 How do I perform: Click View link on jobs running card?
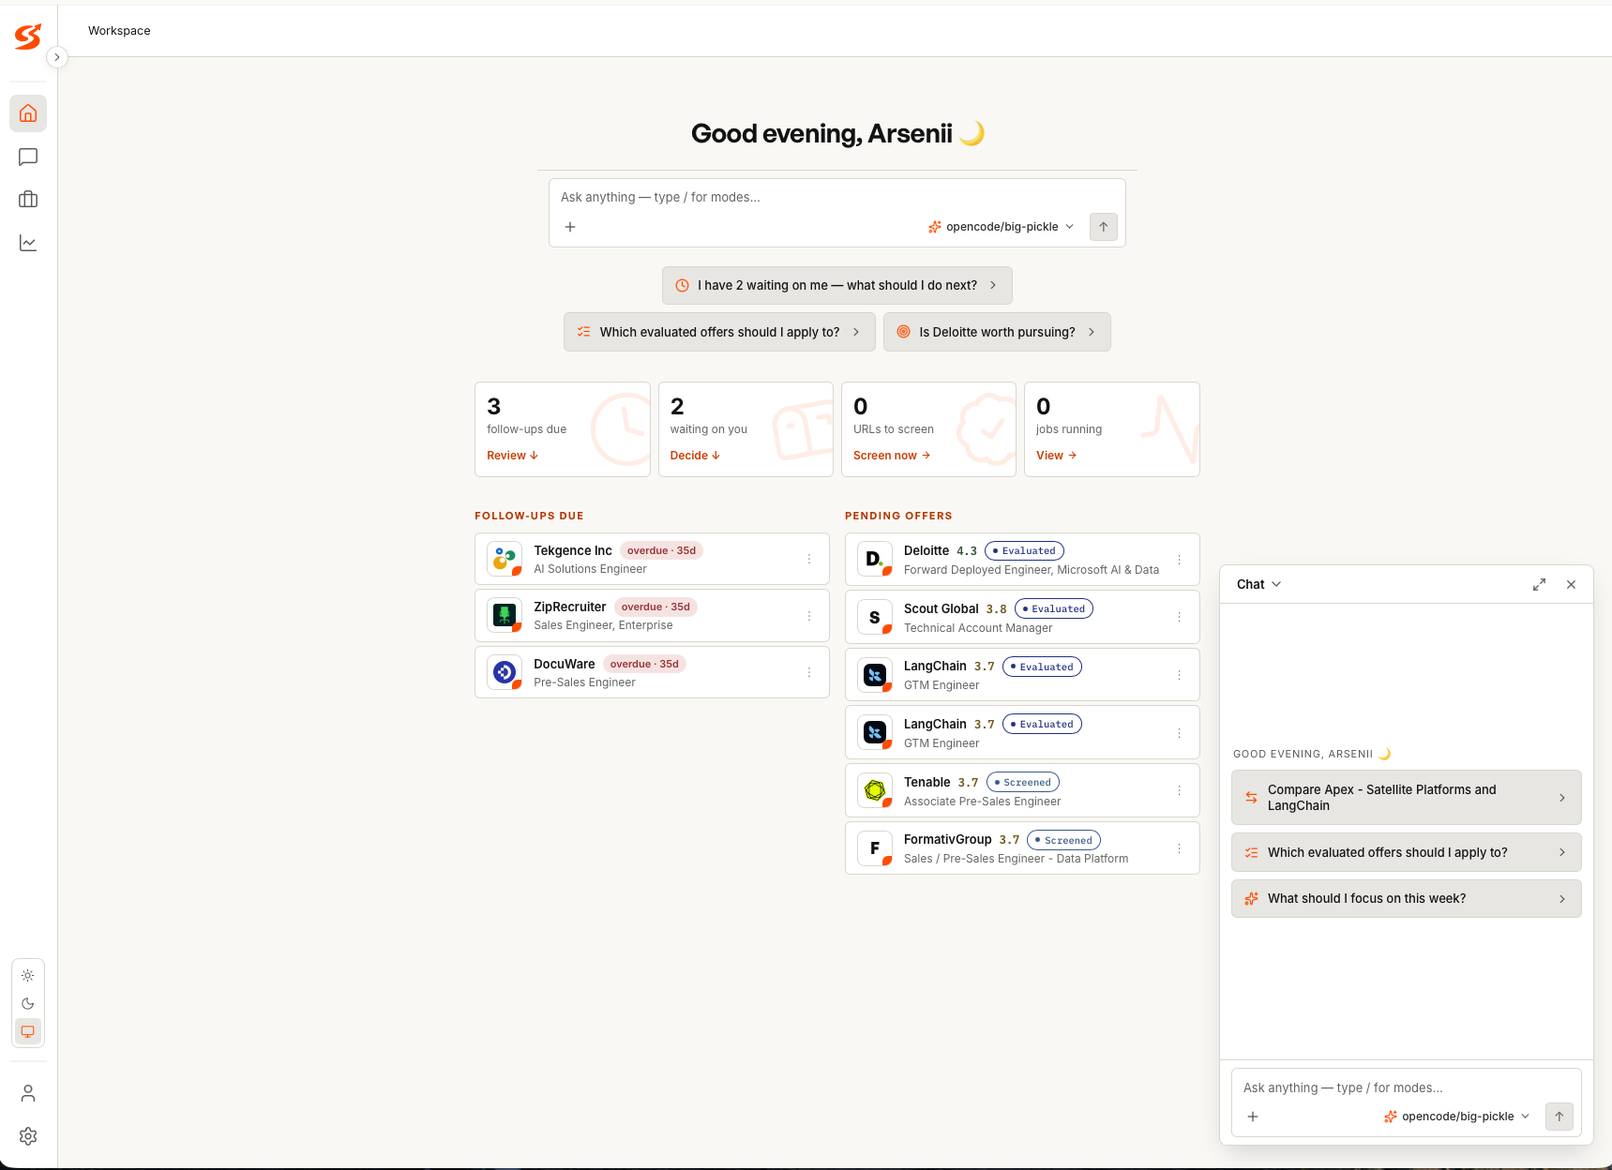(1056, 456)
